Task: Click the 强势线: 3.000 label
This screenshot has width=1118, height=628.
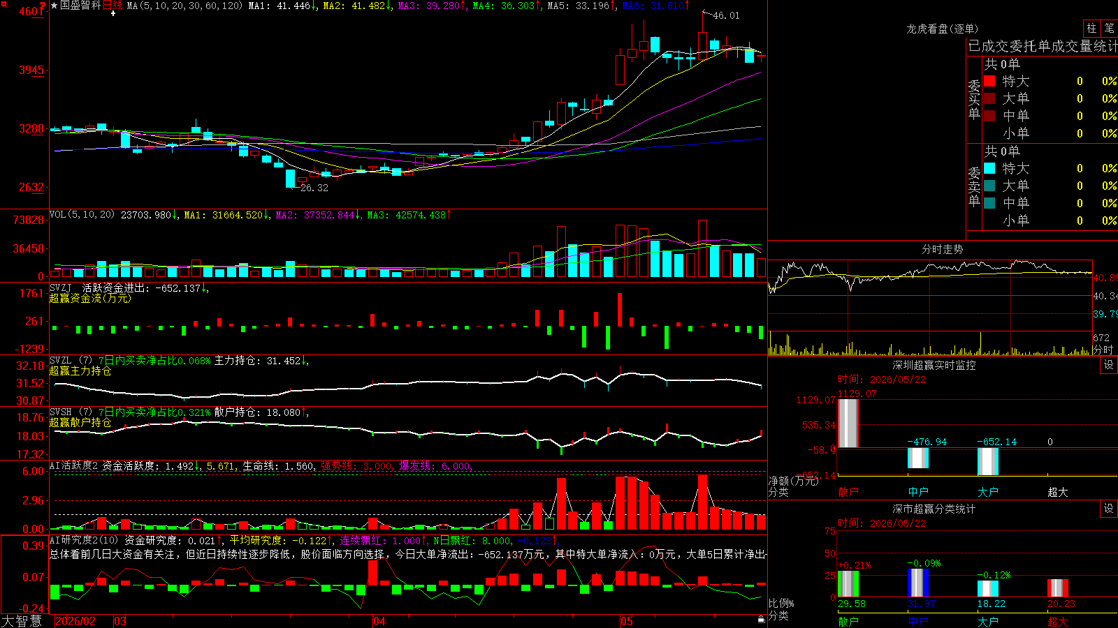Action: point(357,465)
